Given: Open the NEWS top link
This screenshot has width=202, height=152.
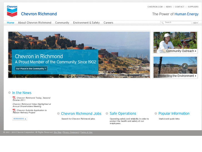Looking at the screenshot, I should click(169, 7).
